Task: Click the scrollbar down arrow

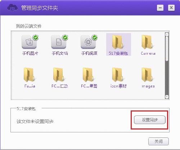Action: [167, 97]
